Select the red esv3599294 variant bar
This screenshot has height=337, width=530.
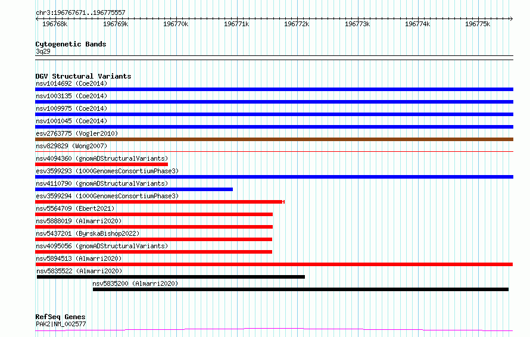[160, 202]
